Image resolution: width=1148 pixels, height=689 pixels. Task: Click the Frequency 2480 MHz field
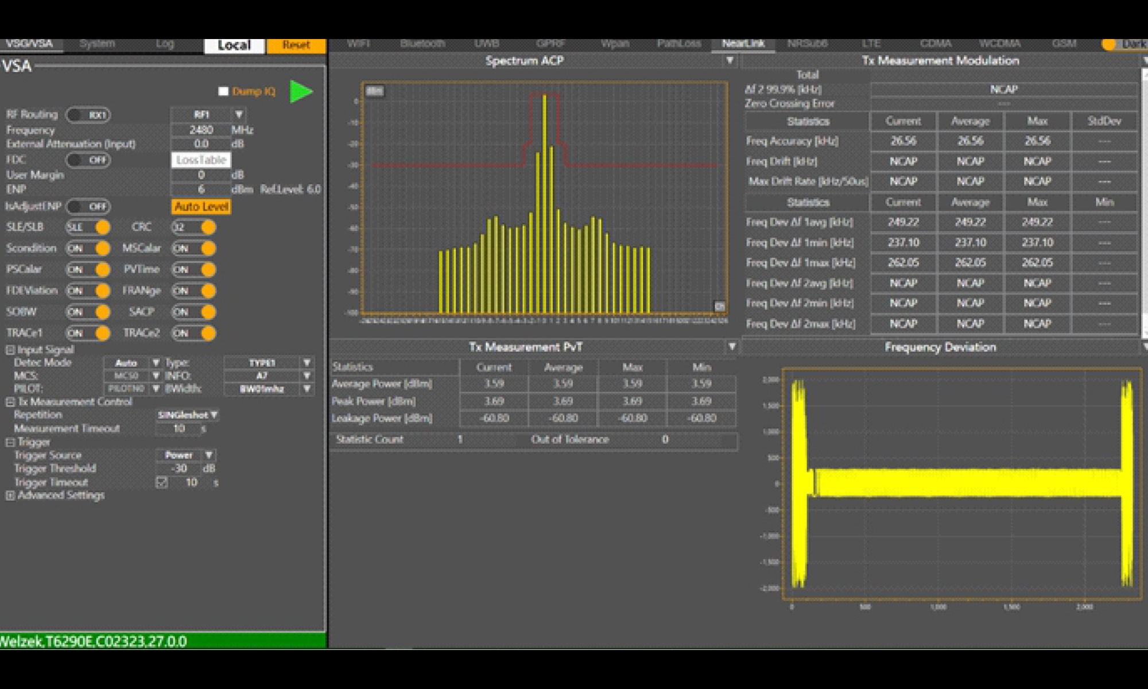point(201,130)
